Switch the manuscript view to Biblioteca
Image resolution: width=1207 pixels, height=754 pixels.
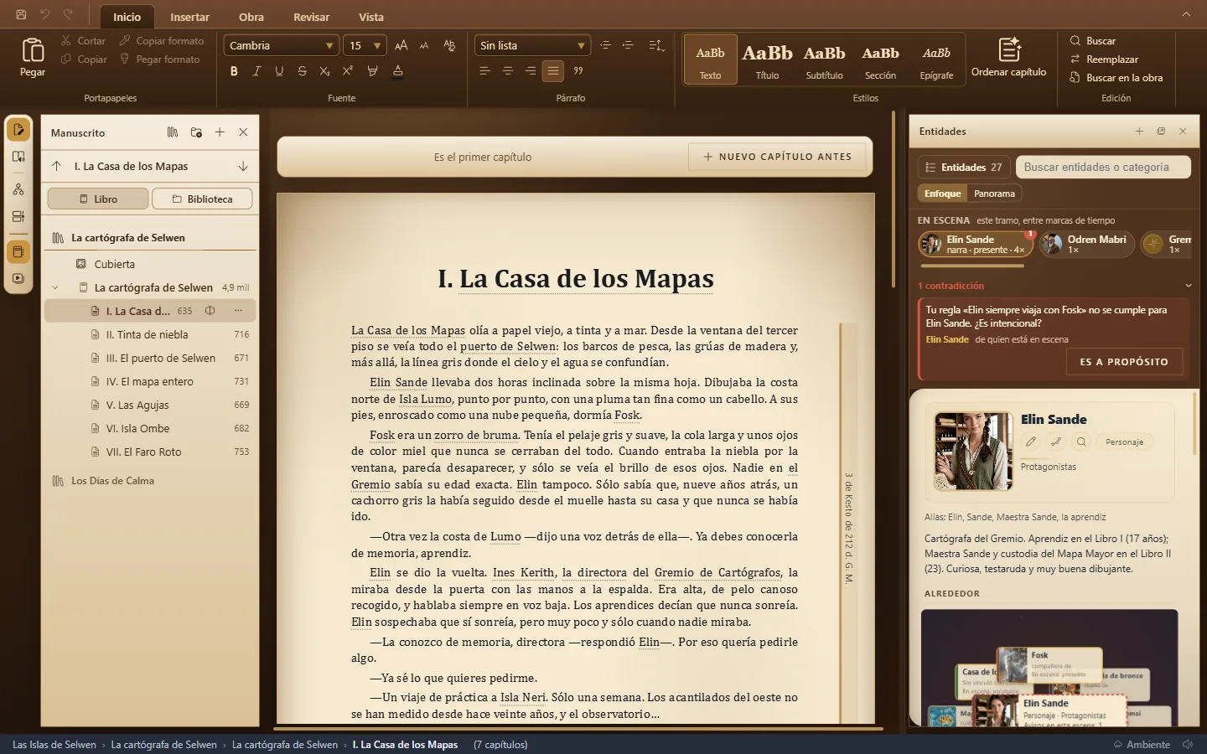pyautogui.click(x=202, y=199)
